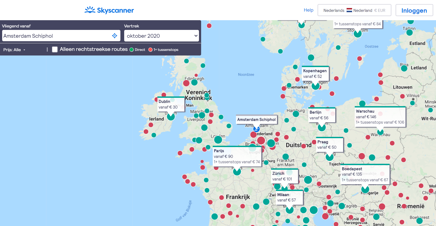The width and height of the screenshot is (436, 226).
Task: Click the Kopenhagen map pin marker
Action: [x=315, y=86]
